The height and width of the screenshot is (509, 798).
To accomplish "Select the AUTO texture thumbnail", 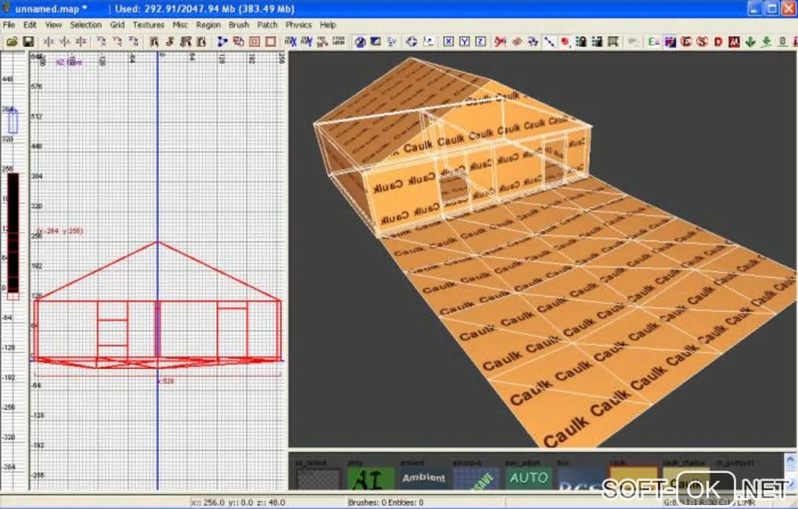I will coord(528,479).
